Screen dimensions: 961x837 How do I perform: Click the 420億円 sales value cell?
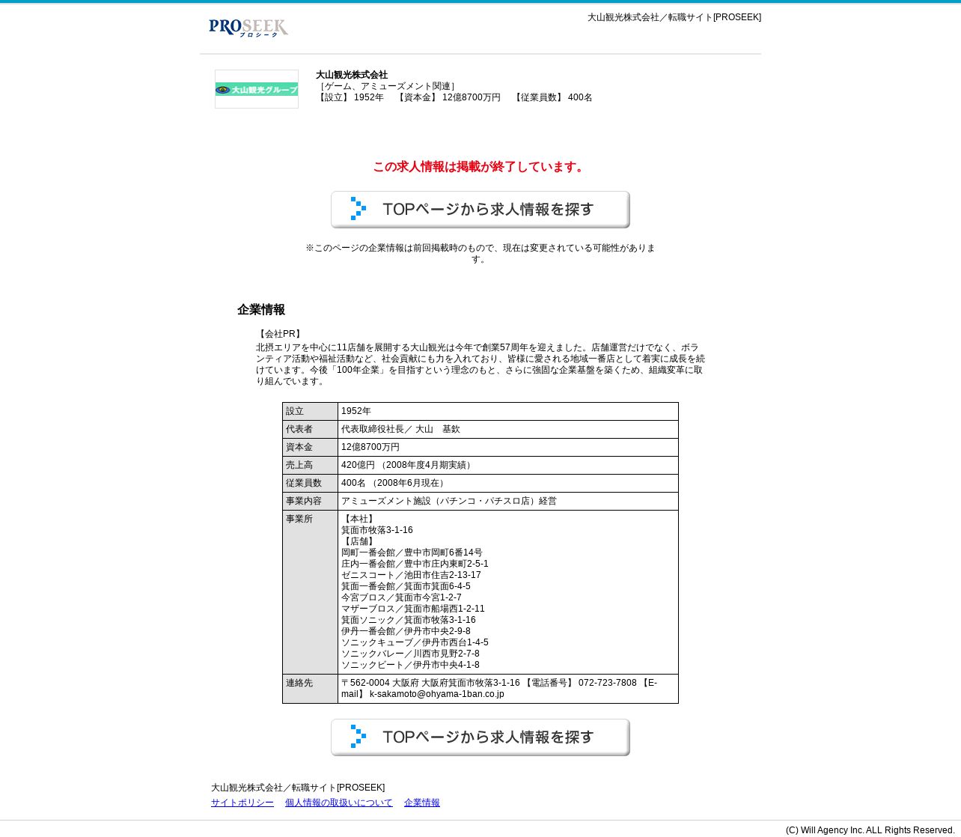click(508, 466)
